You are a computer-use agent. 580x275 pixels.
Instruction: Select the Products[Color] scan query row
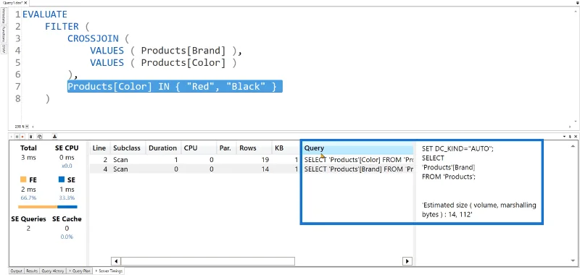[x=252, y=160]
